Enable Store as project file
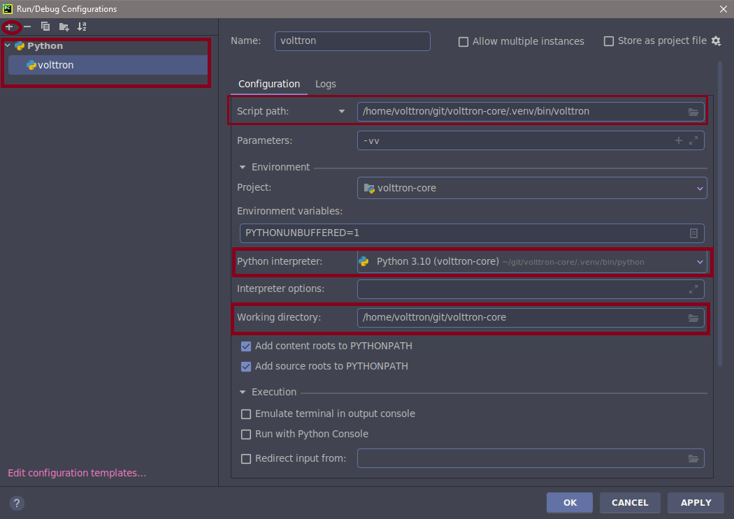The width and height of the screenshot is (734, 519). tap(609, 41)
